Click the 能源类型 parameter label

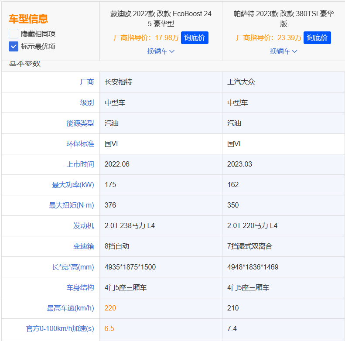coord(80,123)
